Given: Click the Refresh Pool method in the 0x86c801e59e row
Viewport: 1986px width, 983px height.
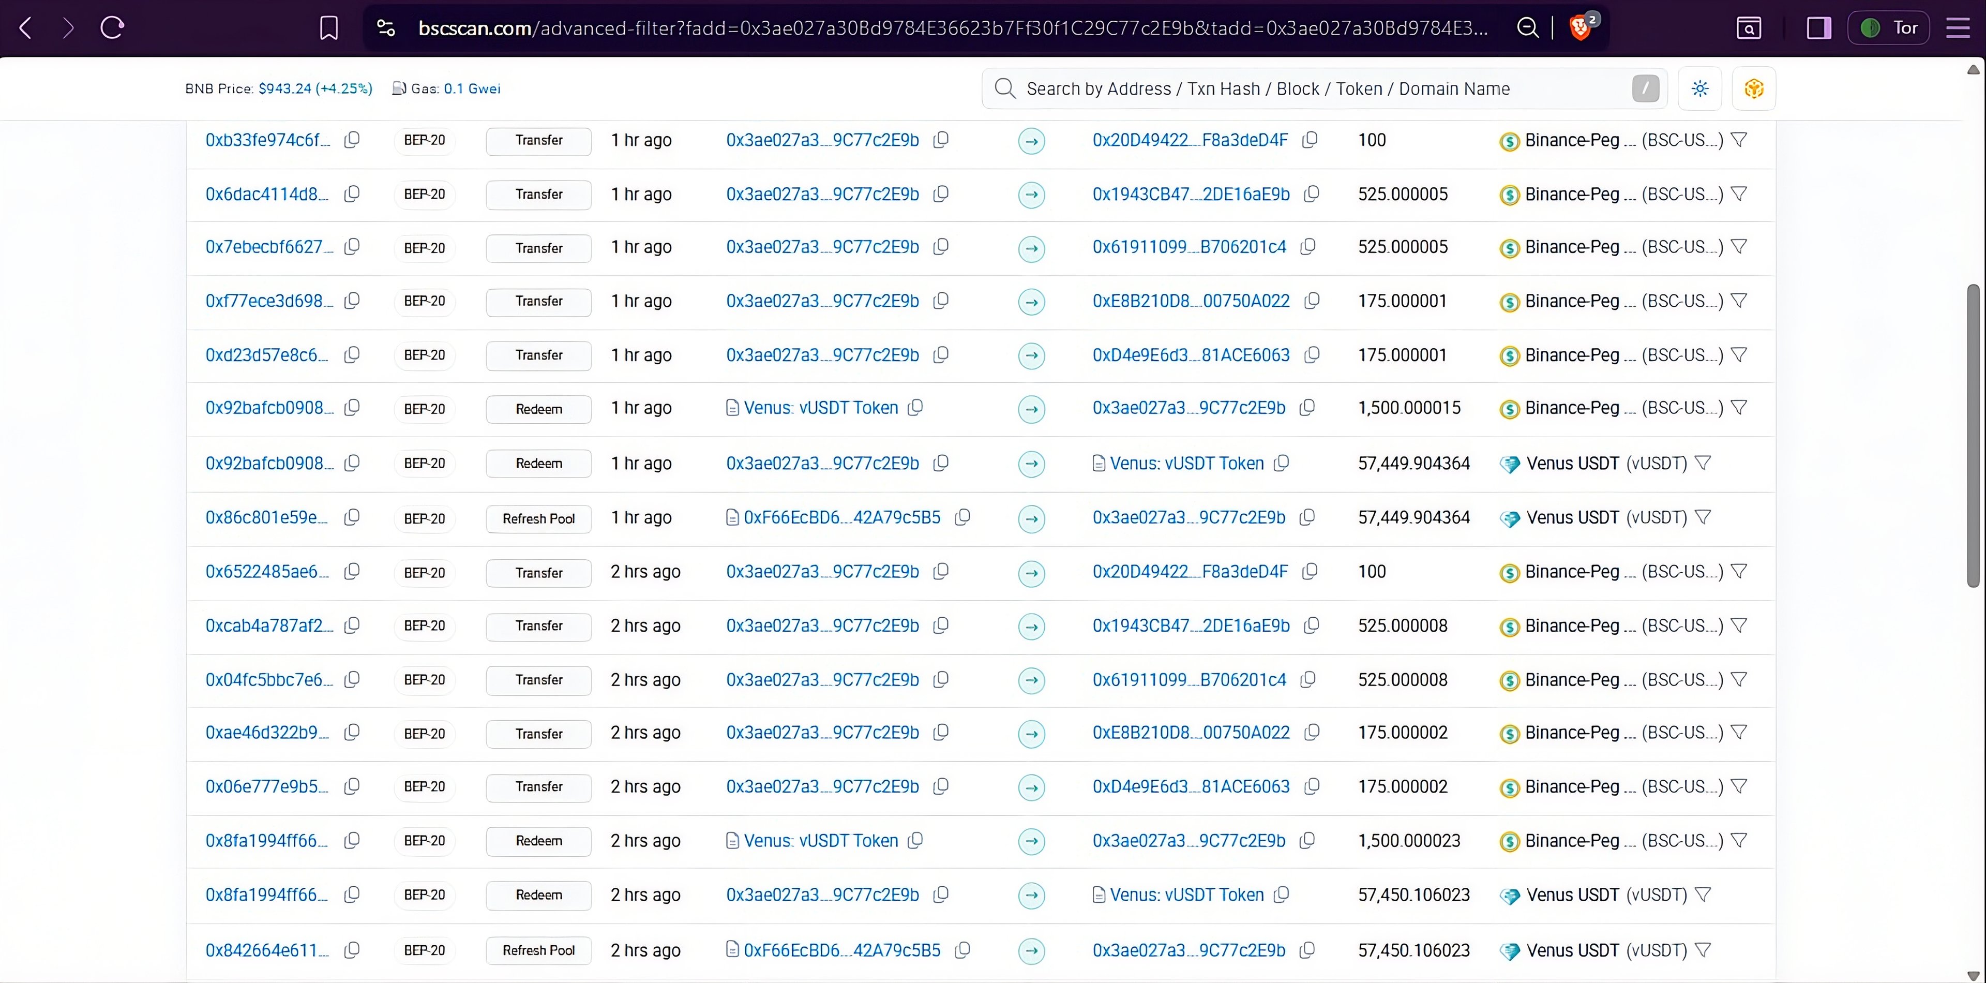Looking at the screenshot, I should pyautogui.click(x=539, y=519).
